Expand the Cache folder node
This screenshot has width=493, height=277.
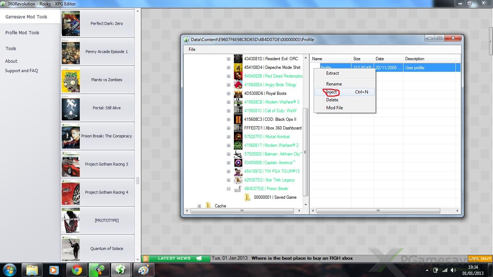pos(199,206)
